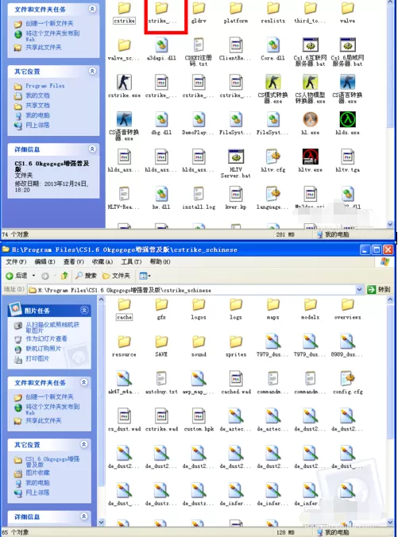The width and height of the screenshot is (398, 537).
Task: Collapse lower window 其它位置 panel
Action: (84, 445)
